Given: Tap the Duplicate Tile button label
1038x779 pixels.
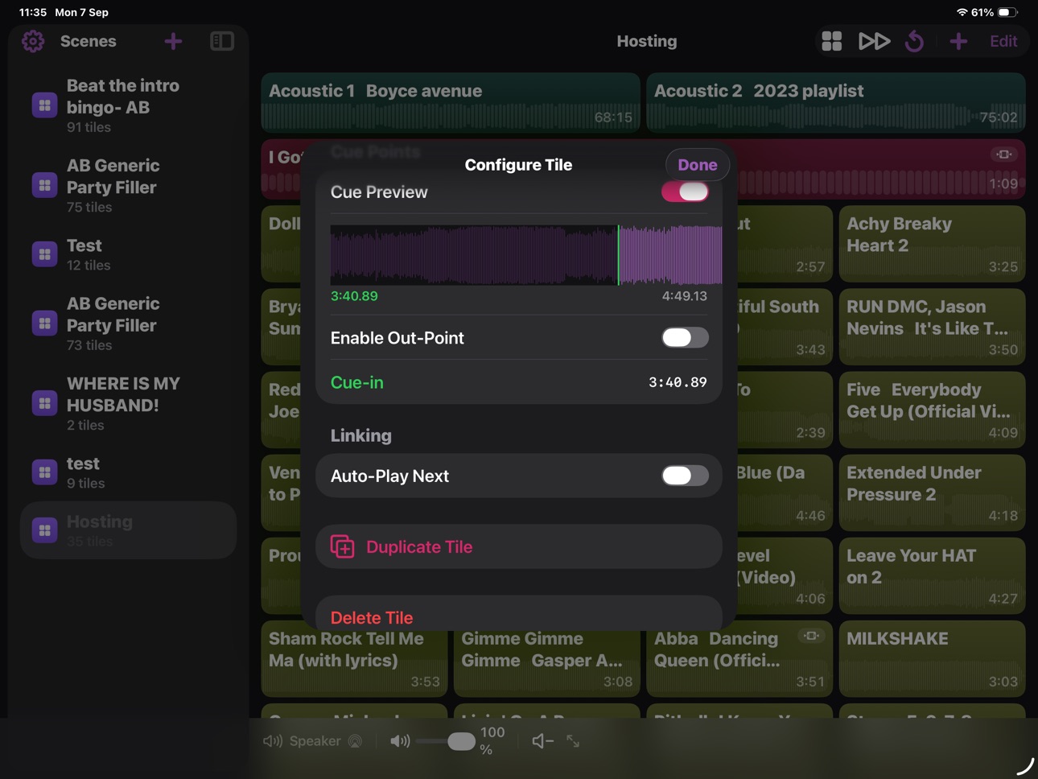Looking at the screenshot, I should tap(419, 546).
